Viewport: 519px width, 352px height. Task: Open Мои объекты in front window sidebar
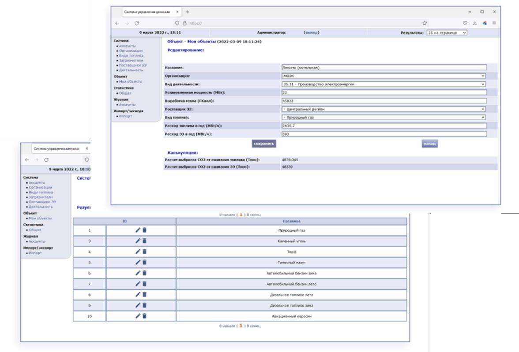coord(131,82)
